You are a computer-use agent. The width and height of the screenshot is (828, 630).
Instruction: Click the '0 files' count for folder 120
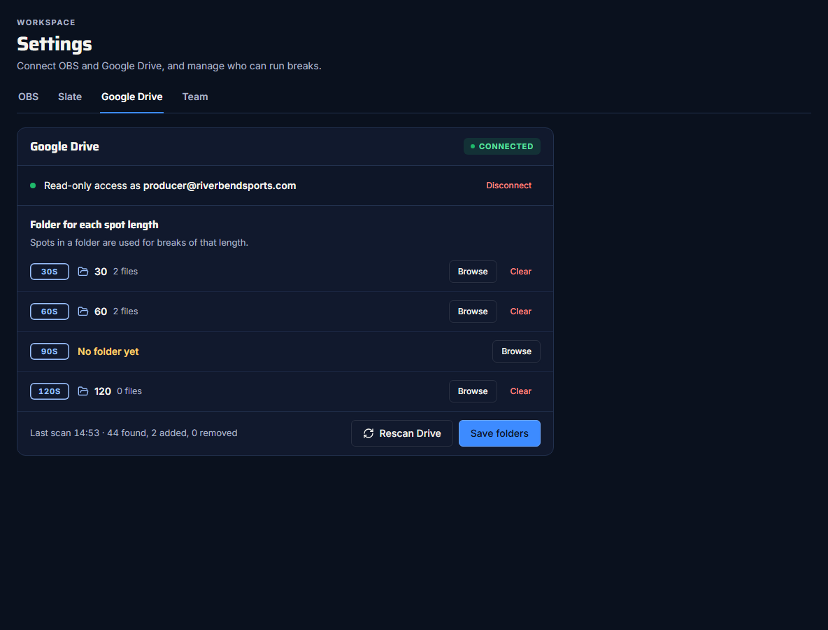pos(129,391)
